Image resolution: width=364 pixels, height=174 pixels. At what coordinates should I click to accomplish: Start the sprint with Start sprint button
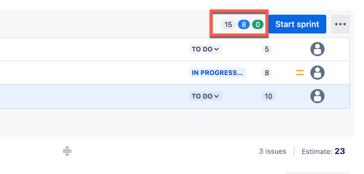point(297,24)
